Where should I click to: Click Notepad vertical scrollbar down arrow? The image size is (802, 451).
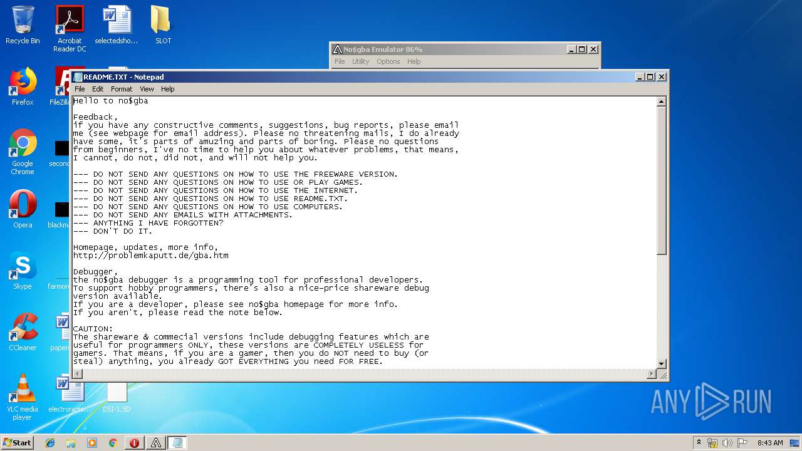coord(661,364)
